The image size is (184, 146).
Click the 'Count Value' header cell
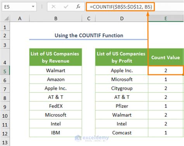pos(166,57)
